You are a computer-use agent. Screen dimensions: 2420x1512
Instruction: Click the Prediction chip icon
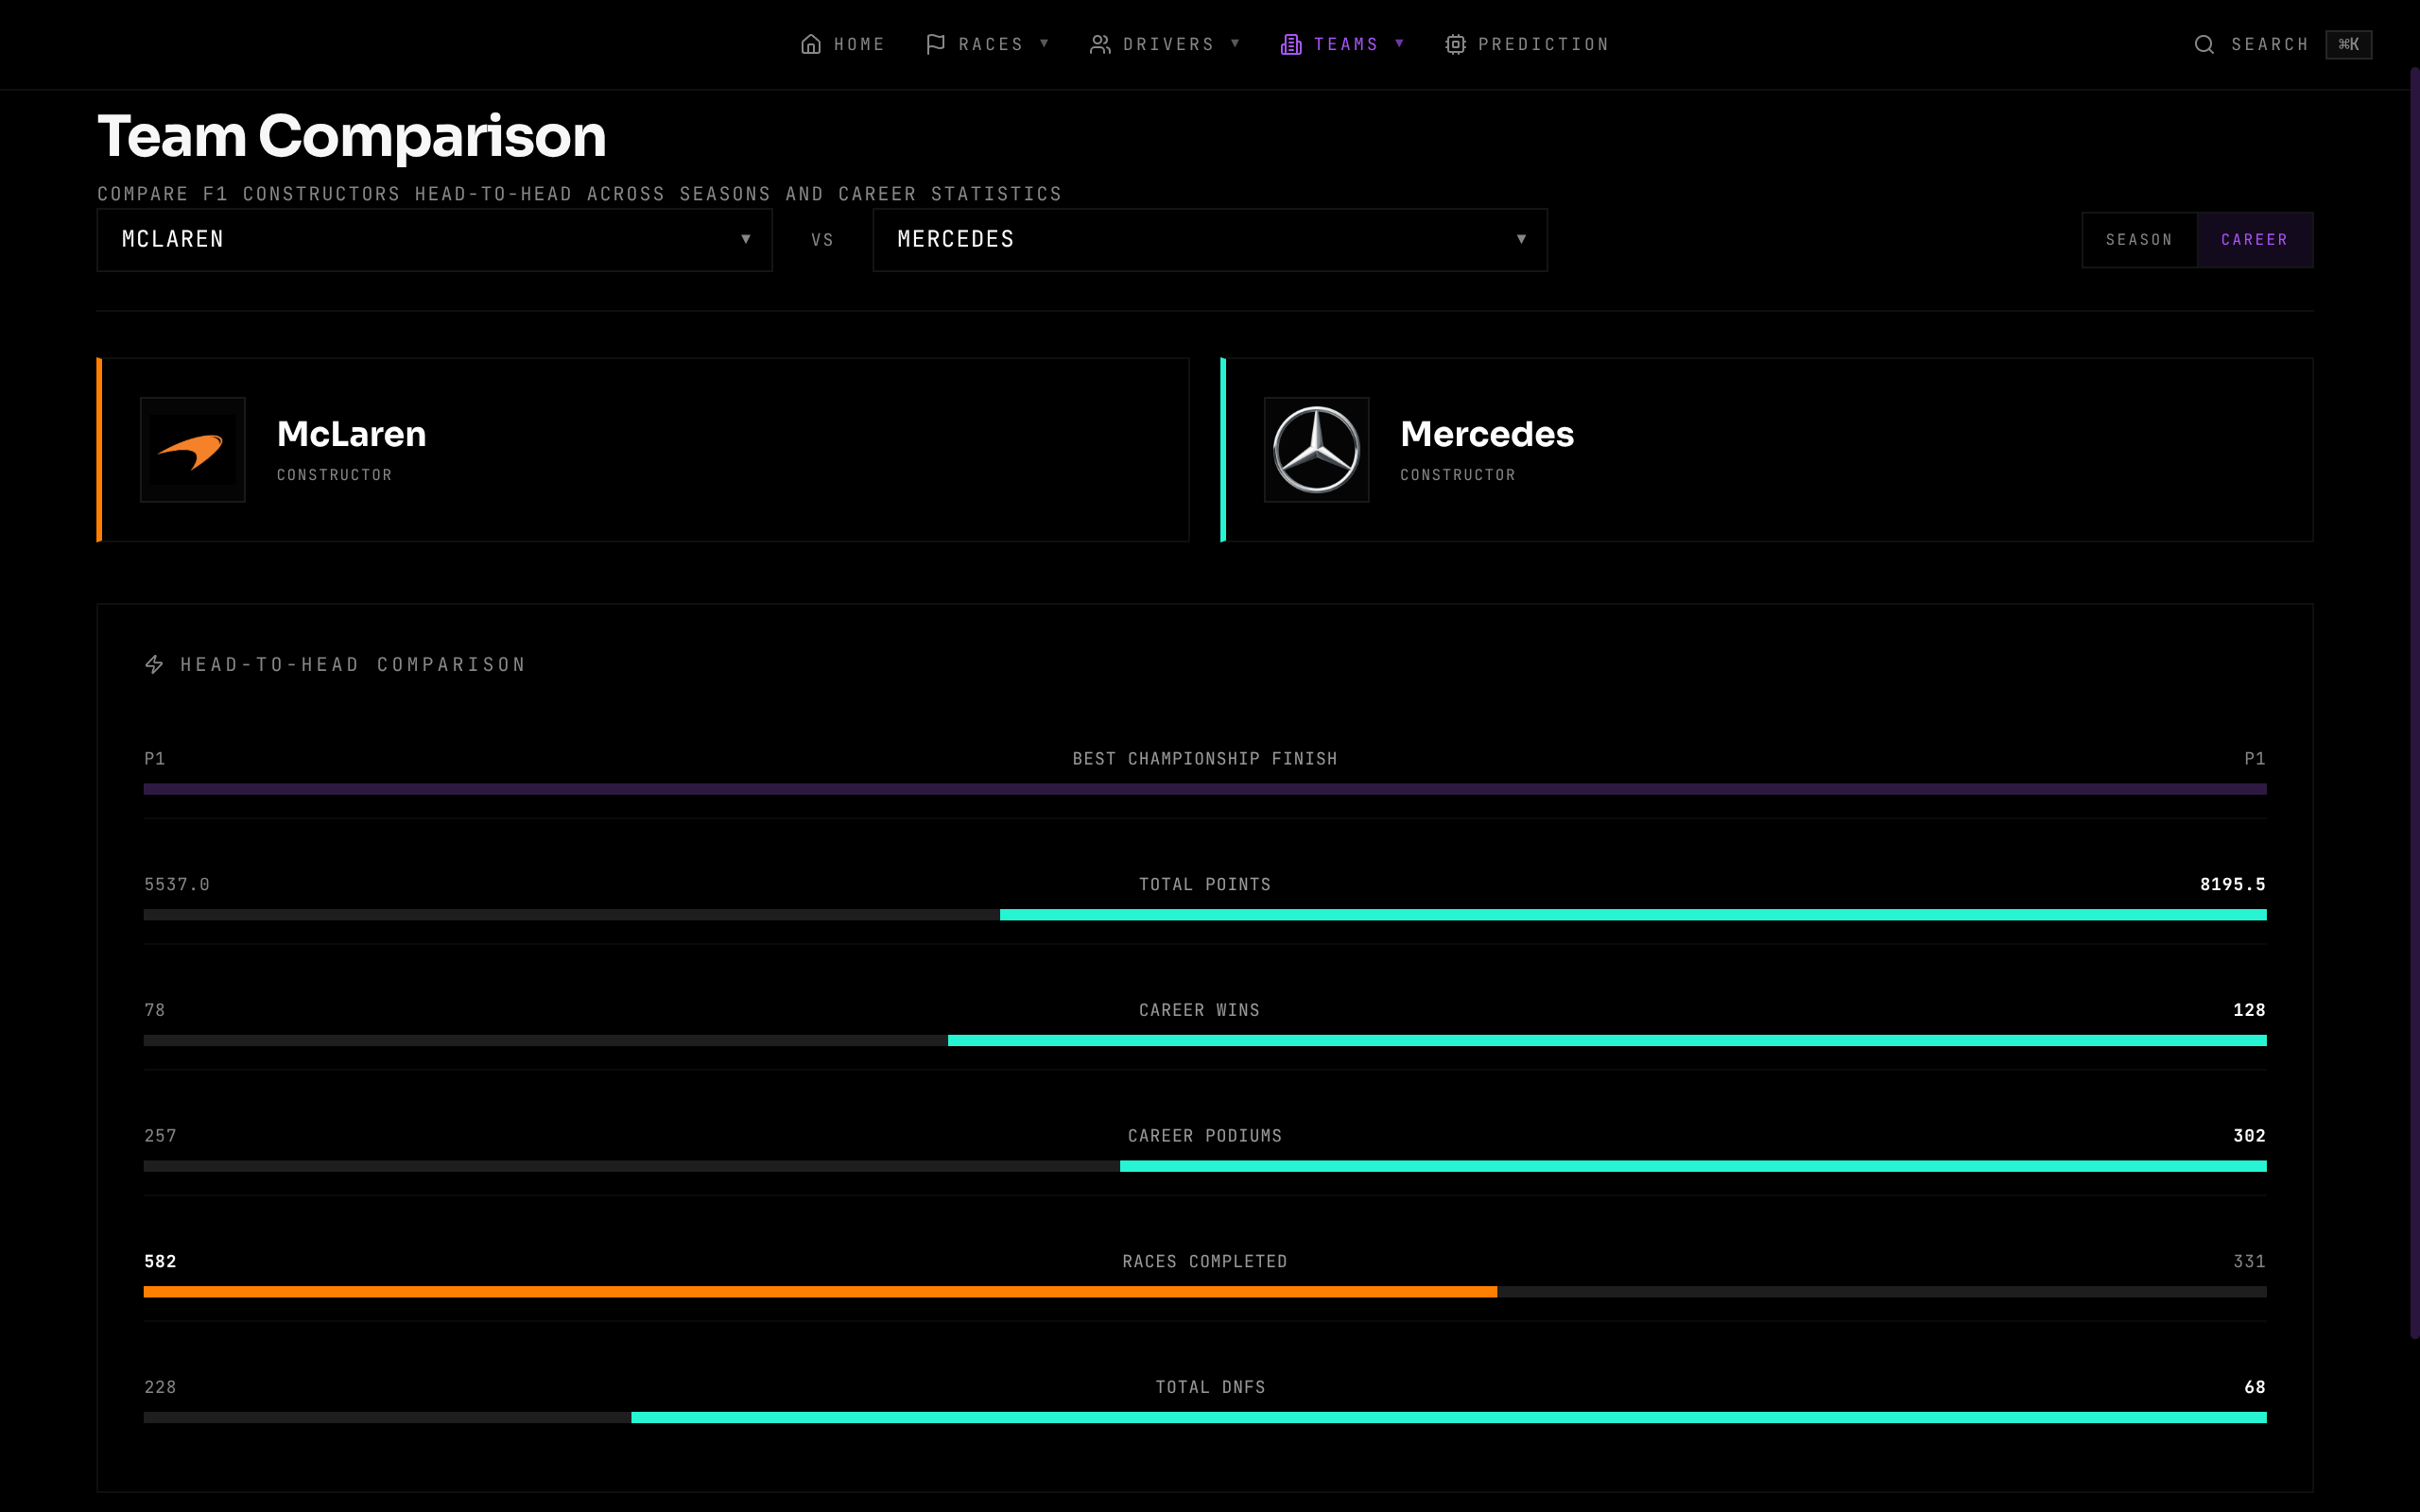1455,44
